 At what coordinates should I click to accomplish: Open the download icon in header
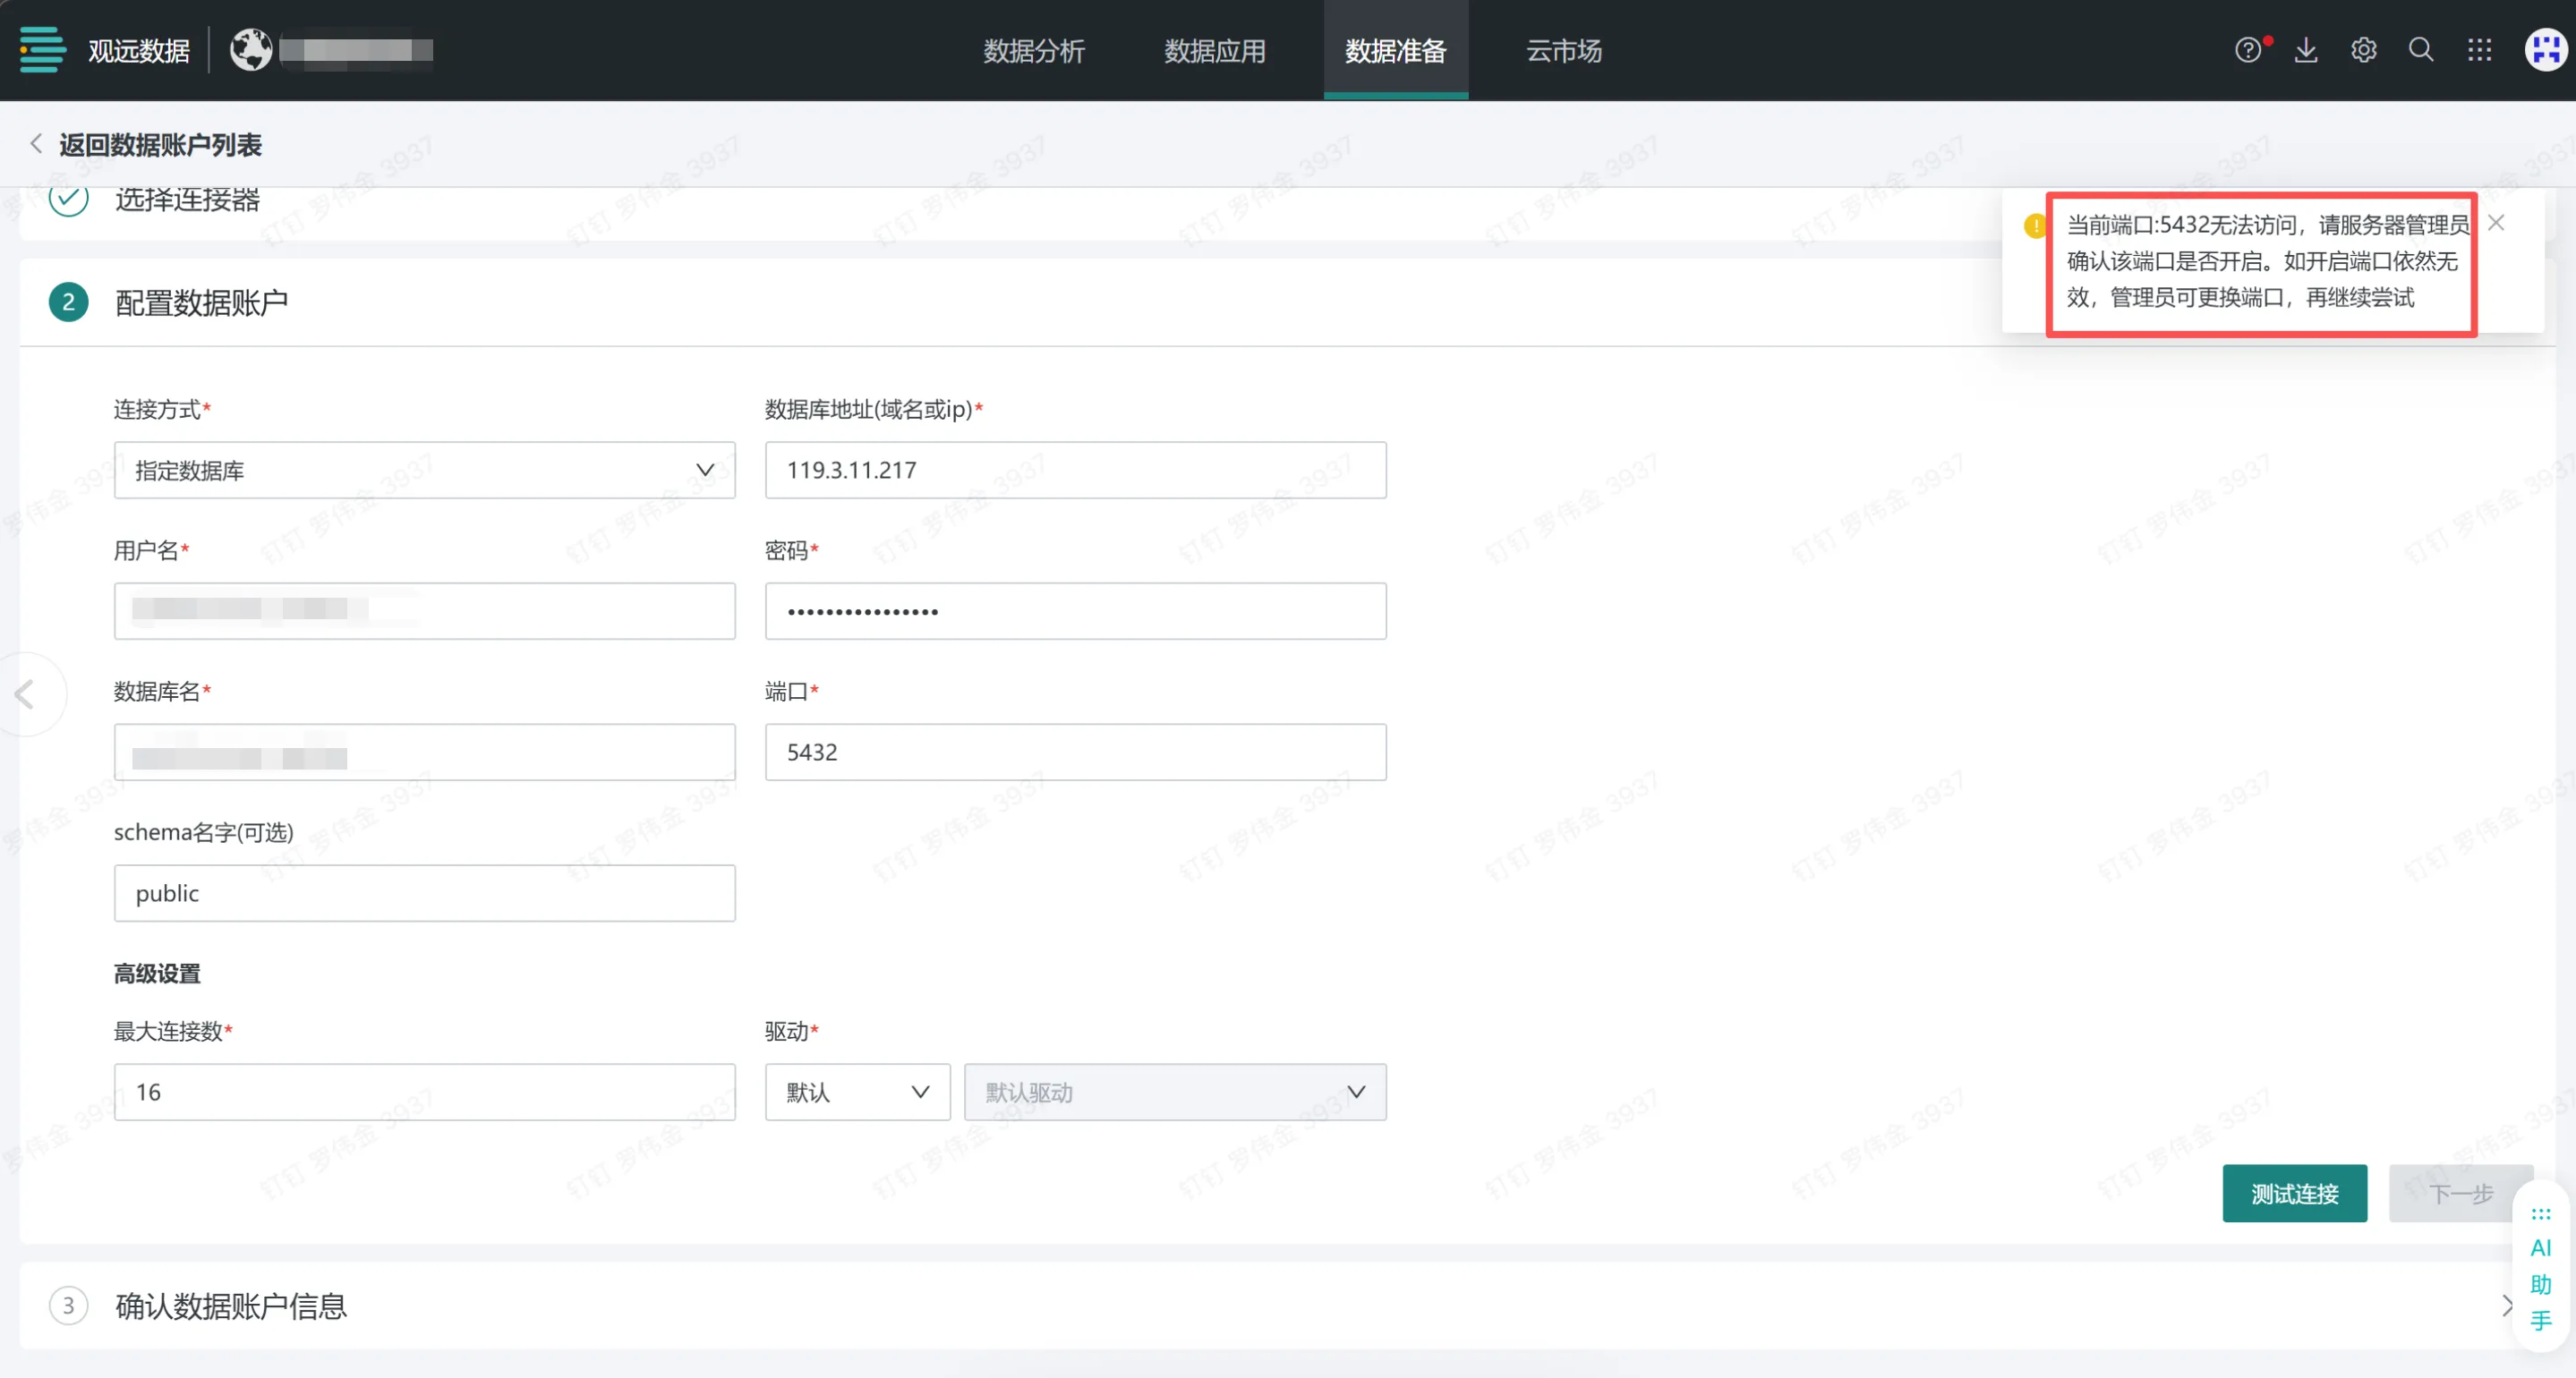click(x=2306, y=50)
